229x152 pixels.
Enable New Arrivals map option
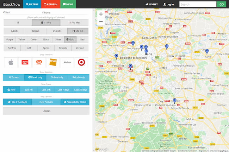click(x=46, y=102)
